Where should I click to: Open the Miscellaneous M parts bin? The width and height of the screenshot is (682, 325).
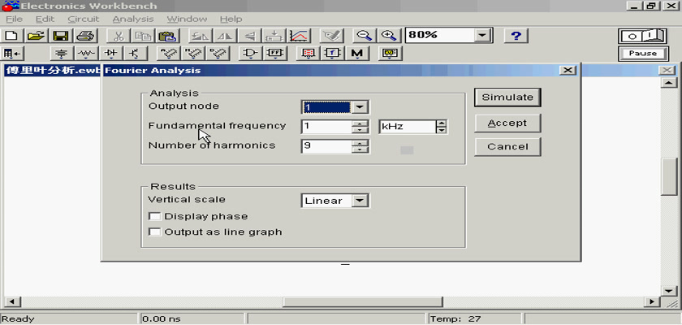point(357,54)
